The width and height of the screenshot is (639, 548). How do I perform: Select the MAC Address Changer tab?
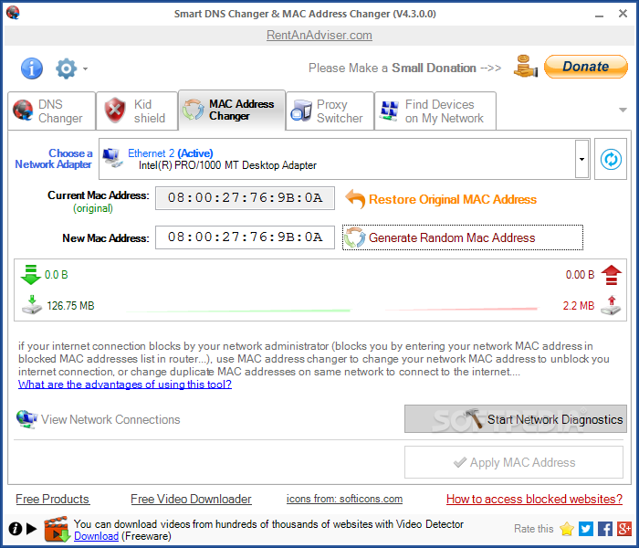[232, 111]
